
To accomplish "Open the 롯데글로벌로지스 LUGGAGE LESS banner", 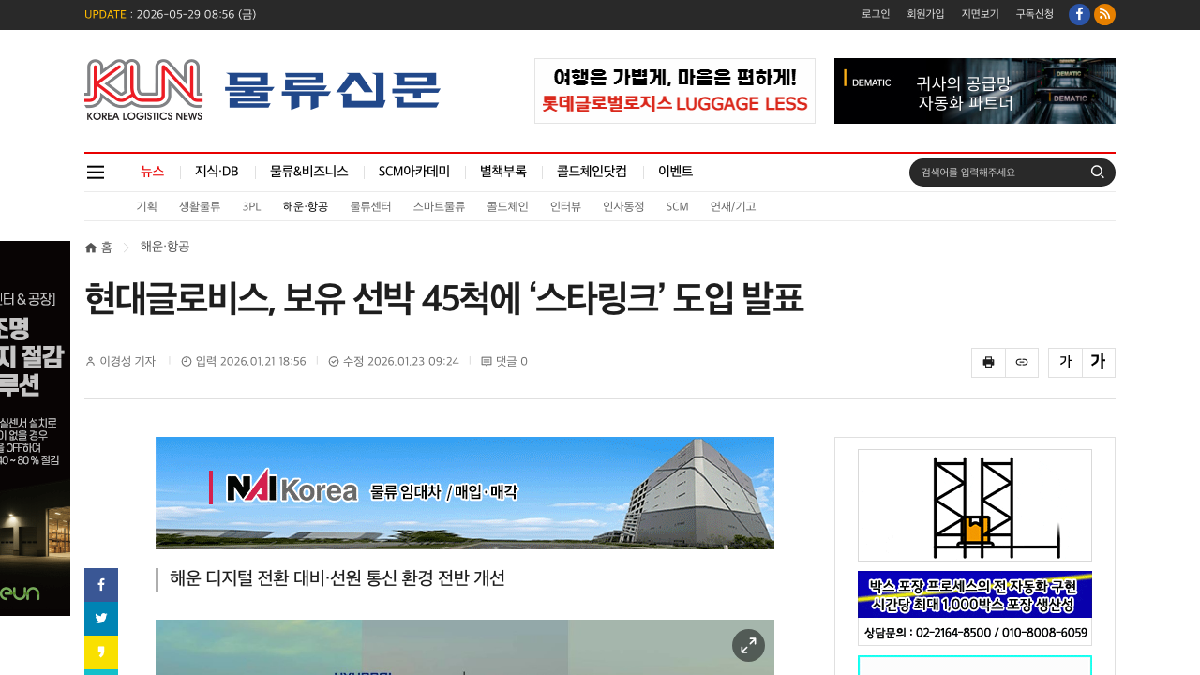I will click(x=675, y=91).
